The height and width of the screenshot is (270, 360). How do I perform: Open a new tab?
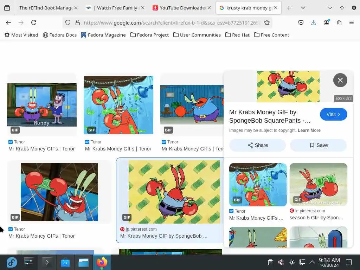point(289,8)
